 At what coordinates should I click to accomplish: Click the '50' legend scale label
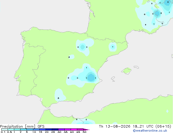coord(84,132)
